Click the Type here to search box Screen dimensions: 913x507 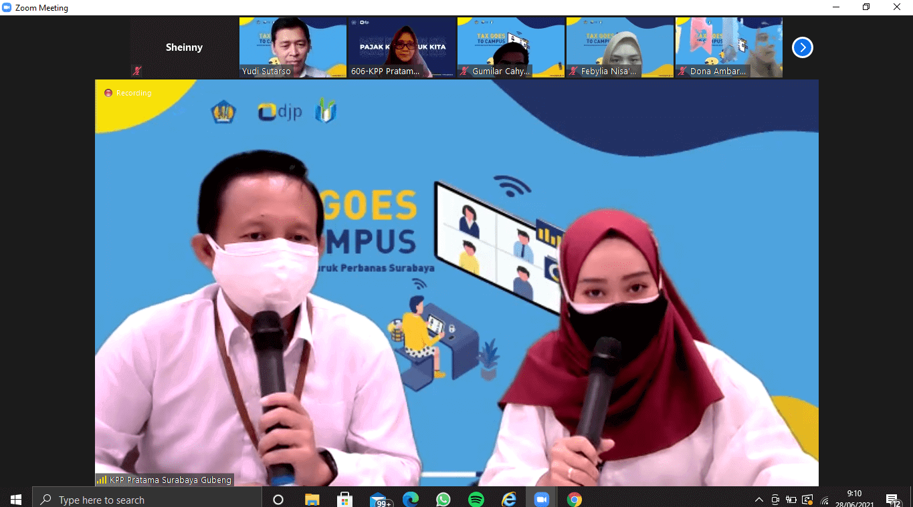tap(147, 499)
